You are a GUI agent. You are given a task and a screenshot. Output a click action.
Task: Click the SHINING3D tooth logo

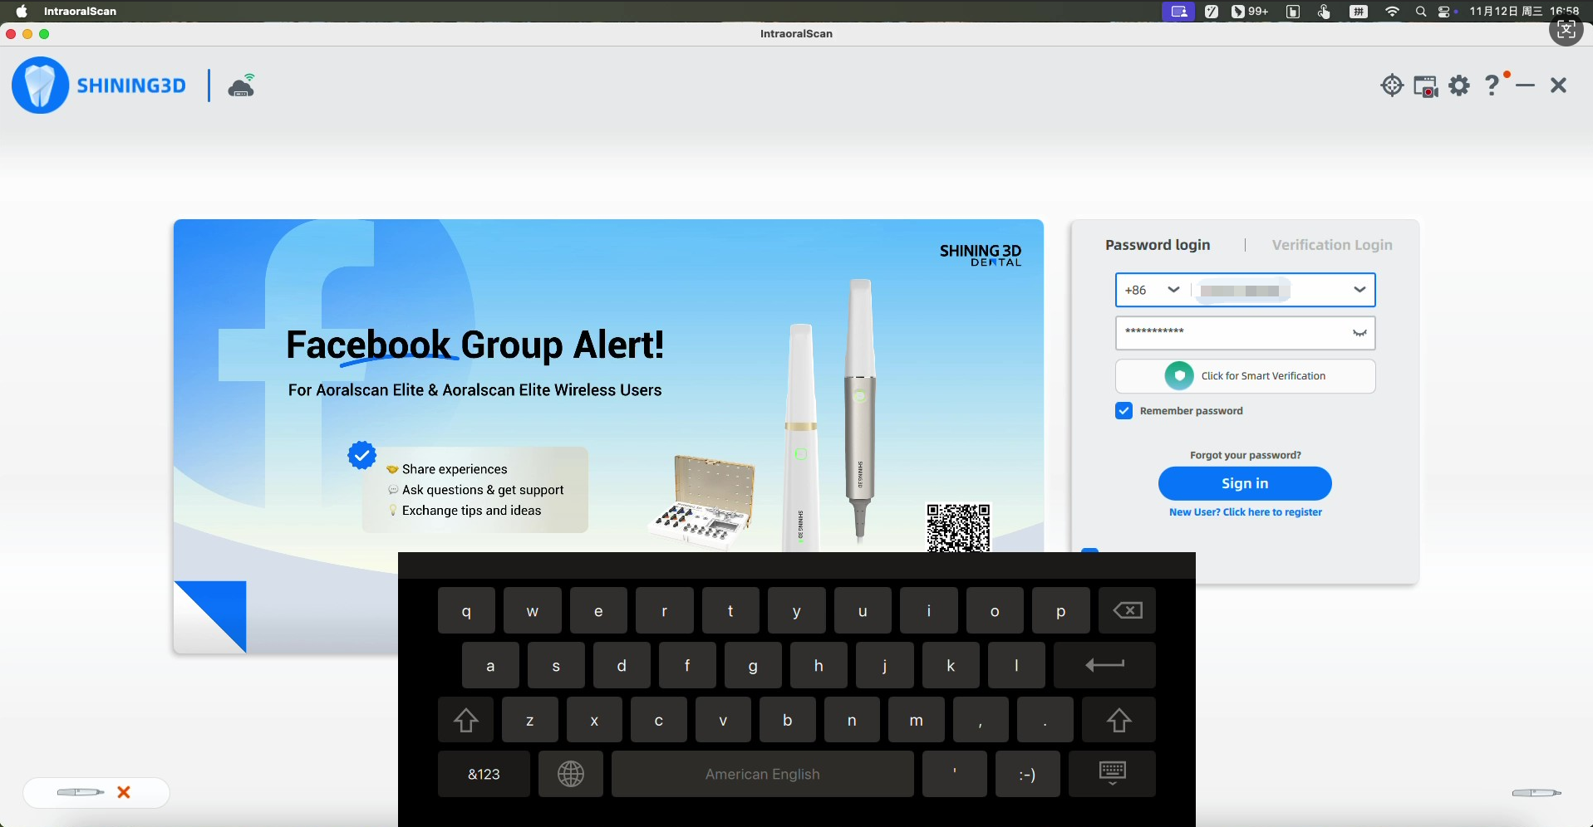tap(40, 85)
